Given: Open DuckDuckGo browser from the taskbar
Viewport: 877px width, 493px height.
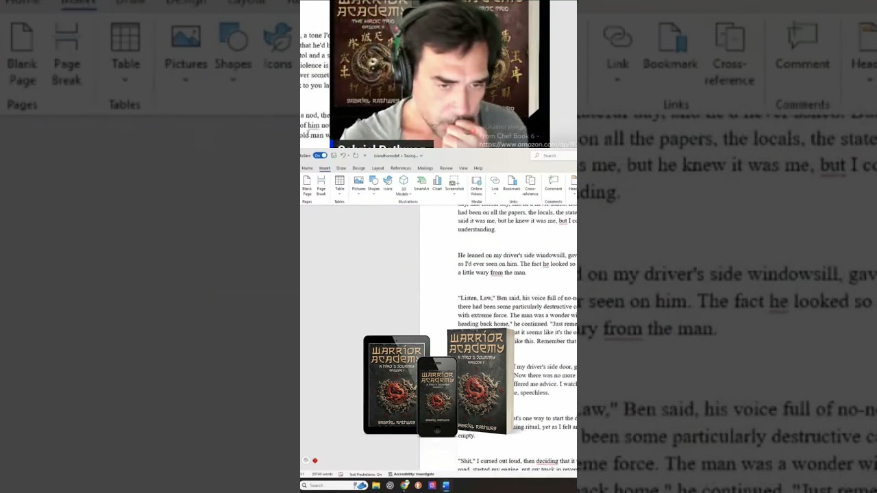Looking at the screenshot, I should tap(418, 485).
